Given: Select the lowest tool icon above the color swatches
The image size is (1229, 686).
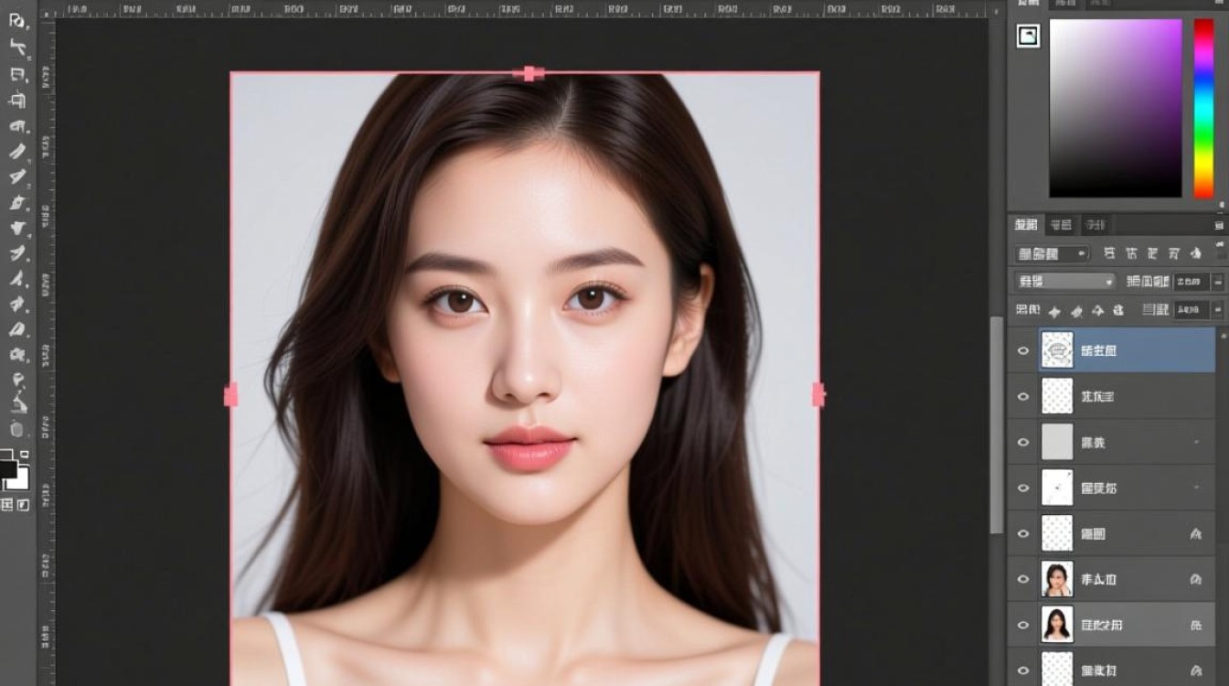Looking at the screenshot, I should pyautogui.click(x=17, y=428).
